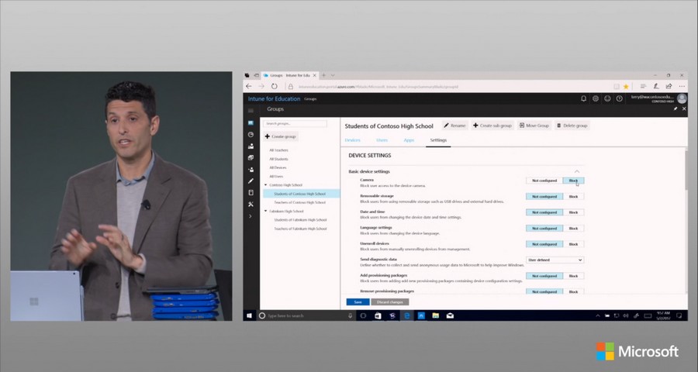Click the Rename button
The height and width of the screenshot is (372, 698).
point(454,126)
